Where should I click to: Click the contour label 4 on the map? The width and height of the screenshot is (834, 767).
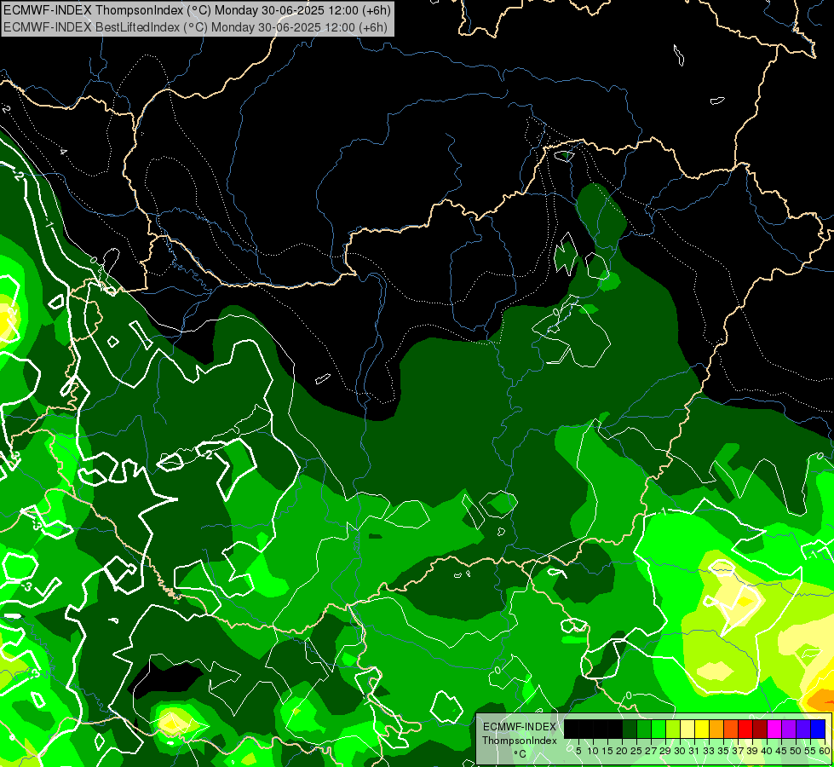tap(63, 152)
